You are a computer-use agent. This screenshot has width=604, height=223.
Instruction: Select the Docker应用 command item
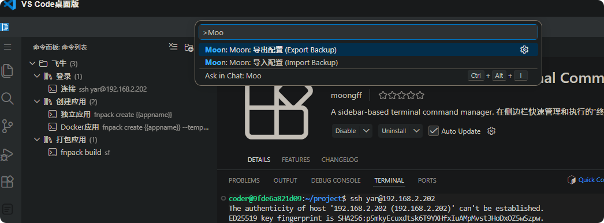coord(120,127)
